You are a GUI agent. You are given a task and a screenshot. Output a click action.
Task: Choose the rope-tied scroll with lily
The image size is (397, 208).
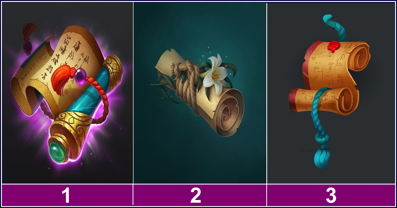click(x=200, y=93)
